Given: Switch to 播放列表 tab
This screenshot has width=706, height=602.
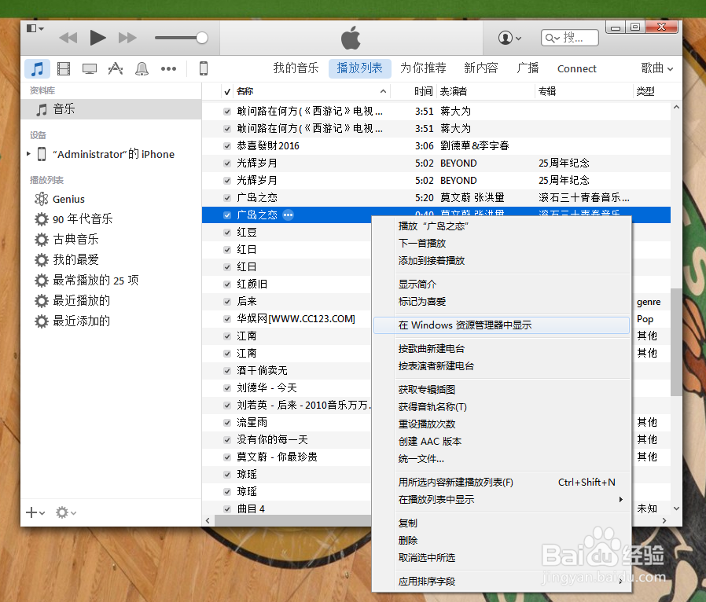Looking at the screenshot, I should point(360,68).
